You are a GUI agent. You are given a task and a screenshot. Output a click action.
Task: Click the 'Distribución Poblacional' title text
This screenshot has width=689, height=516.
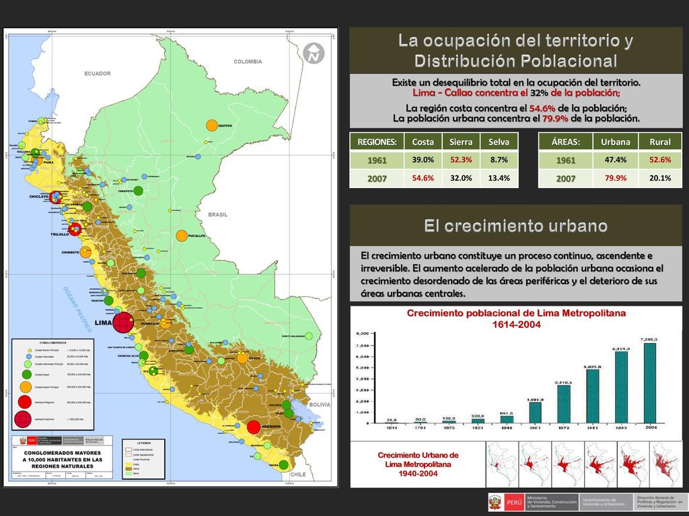coord(516,60)
